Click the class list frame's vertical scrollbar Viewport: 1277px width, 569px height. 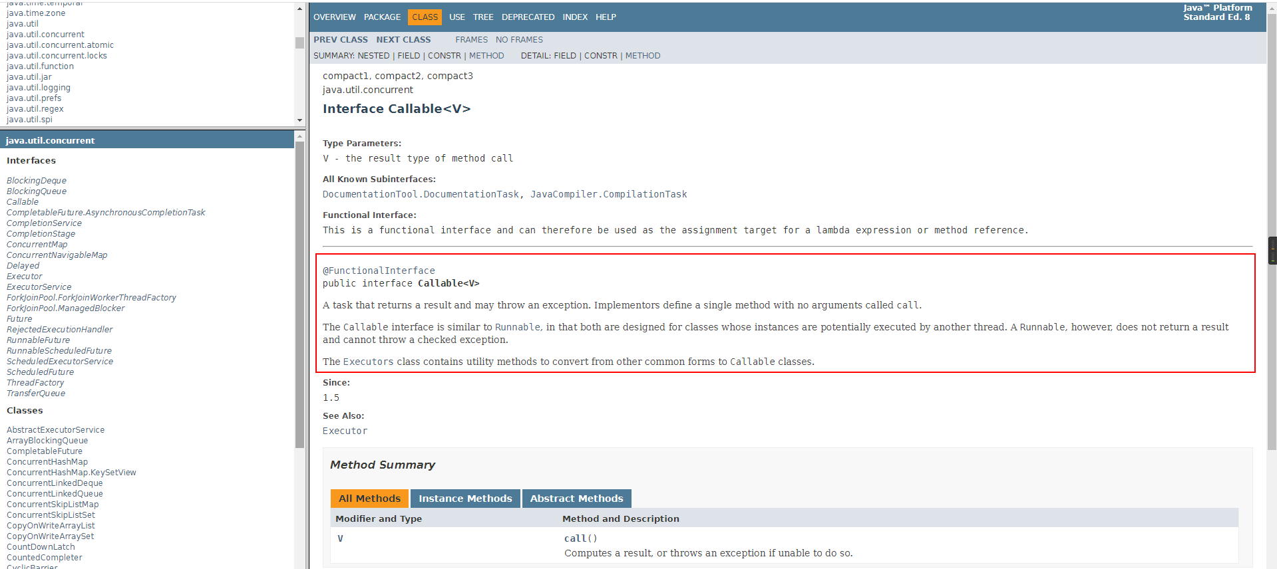point(299,292)
